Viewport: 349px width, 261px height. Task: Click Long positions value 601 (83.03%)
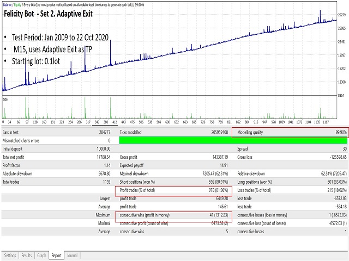point(337,182)
